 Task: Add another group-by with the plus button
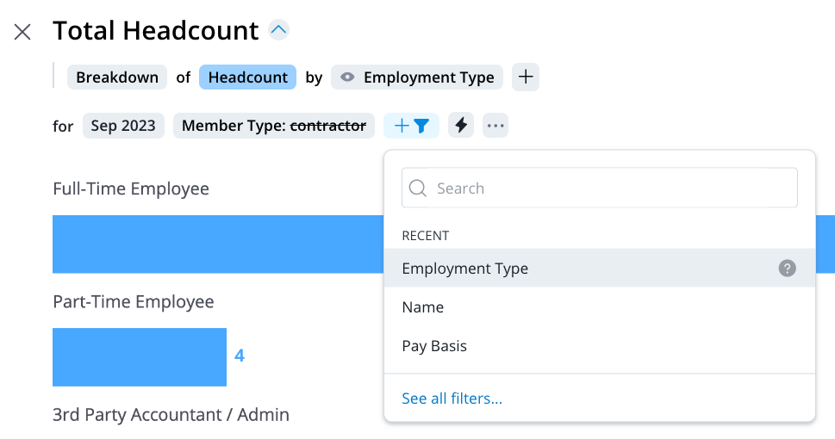[526, 77]
